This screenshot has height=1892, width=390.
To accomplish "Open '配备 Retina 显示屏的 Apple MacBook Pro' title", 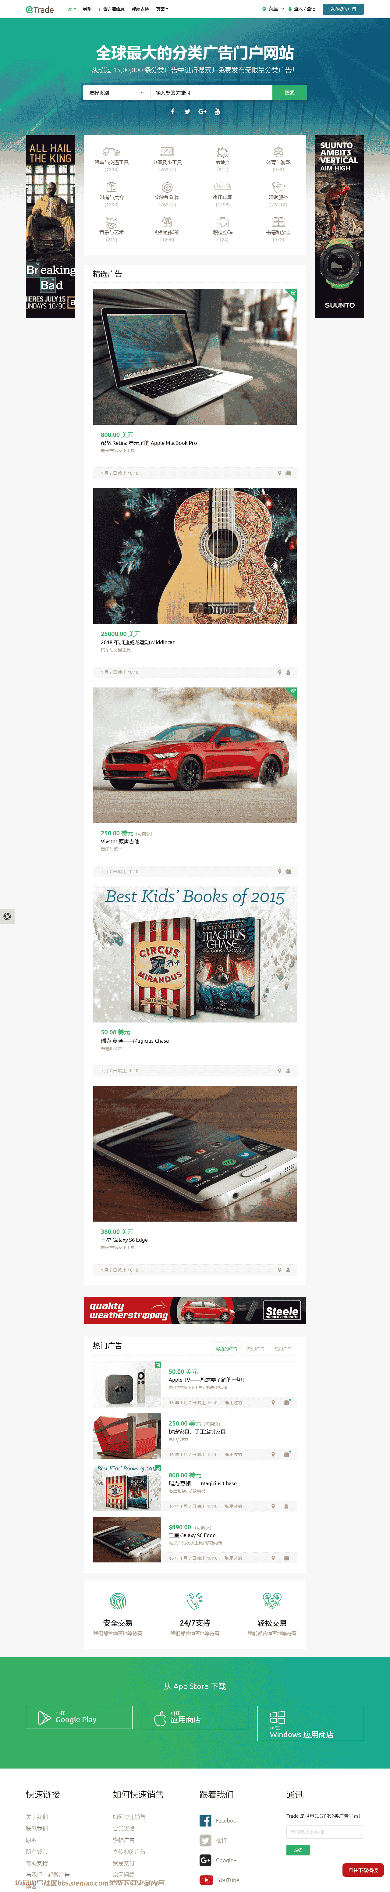I will click(x=148, y=443).
